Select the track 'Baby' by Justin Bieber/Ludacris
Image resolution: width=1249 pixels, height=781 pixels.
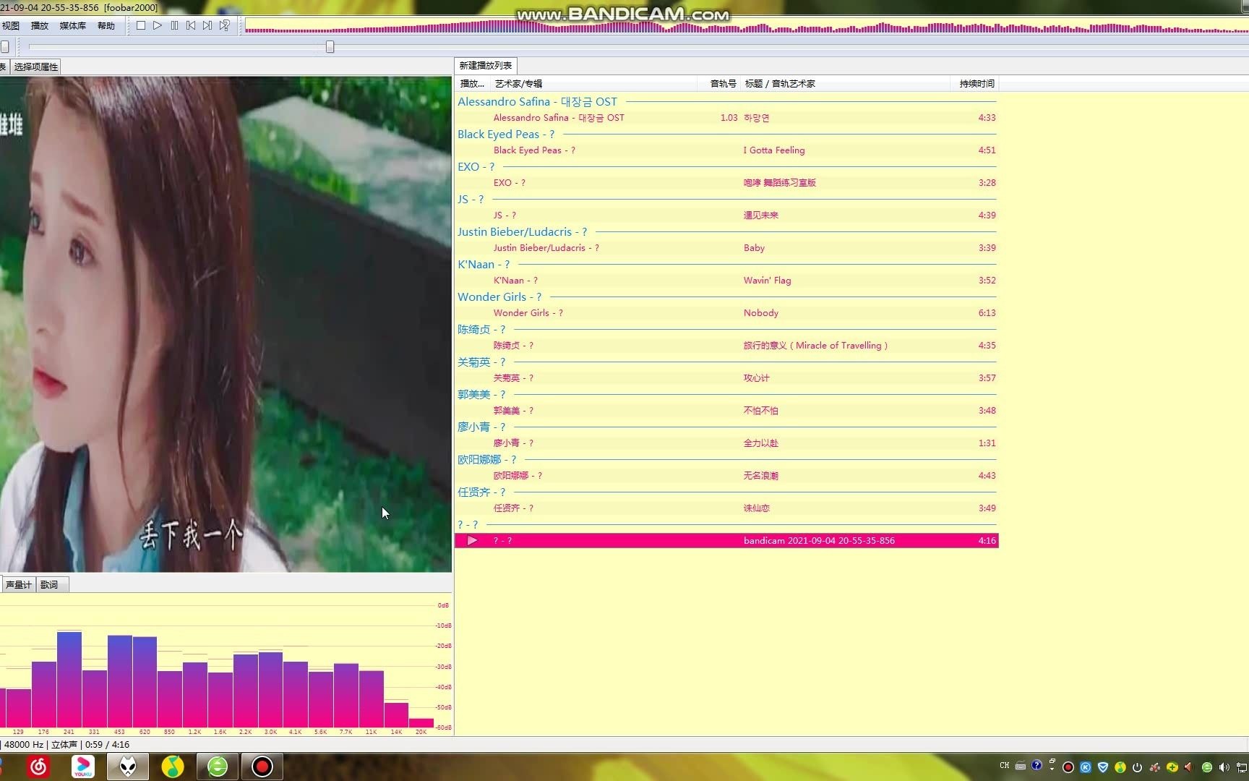click(726, 248)
